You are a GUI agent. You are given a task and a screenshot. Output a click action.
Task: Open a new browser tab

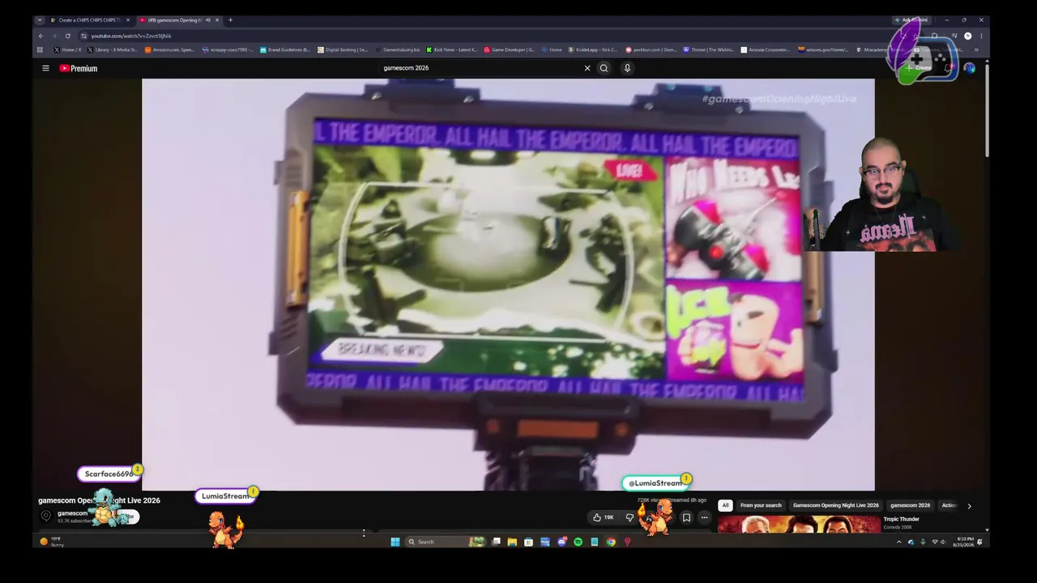point(230,19)
